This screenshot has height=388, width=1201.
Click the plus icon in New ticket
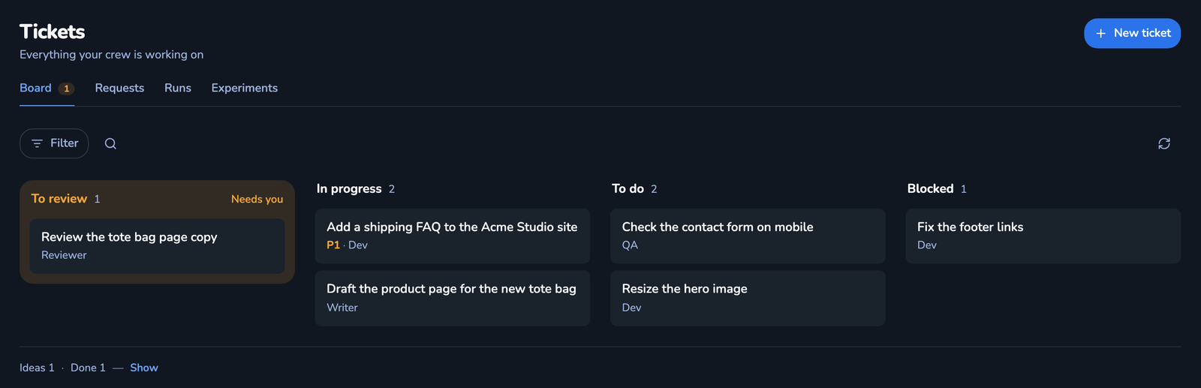point(1100,33)
